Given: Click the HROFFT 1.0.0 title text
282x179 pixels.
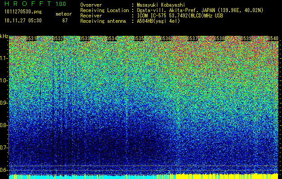Looking at the screenshot, I should pos(35,4).
